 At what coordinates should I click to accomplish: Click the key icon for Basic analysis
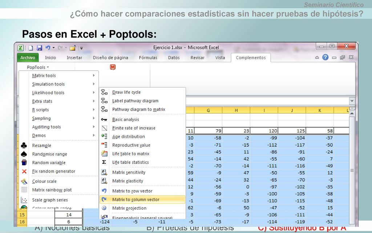(x=104, y=119)
